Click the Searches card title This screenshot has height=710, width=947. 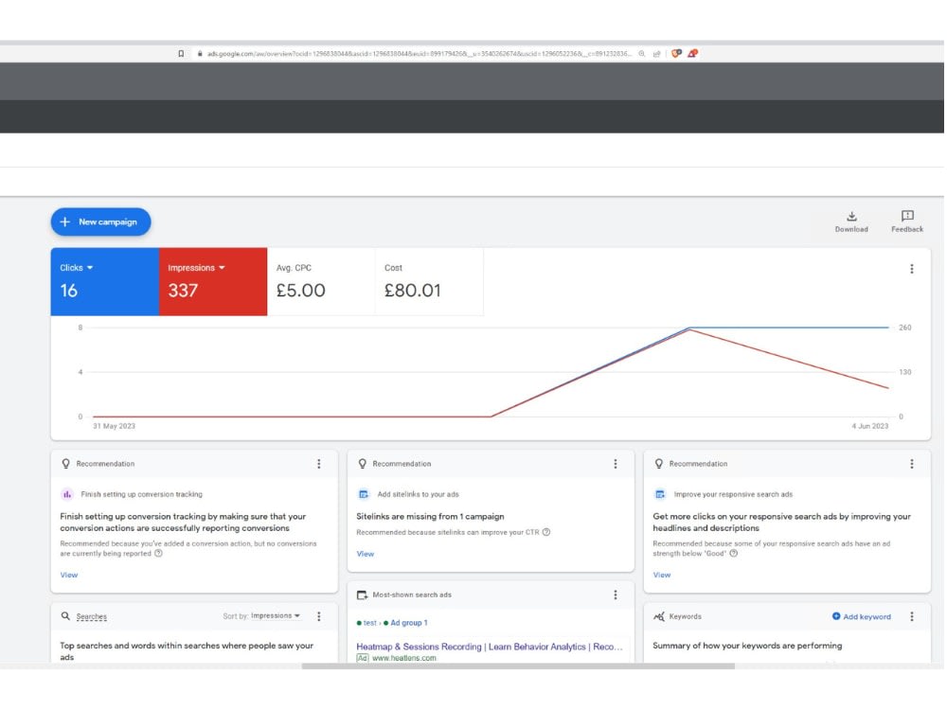[x=91, y=616]
